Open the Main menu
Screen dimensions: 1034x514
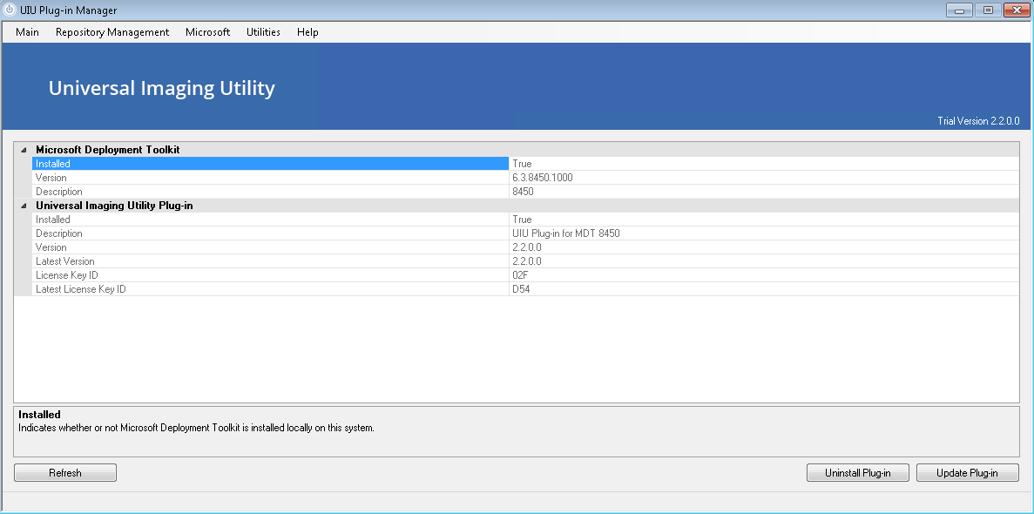click(27, 32)
